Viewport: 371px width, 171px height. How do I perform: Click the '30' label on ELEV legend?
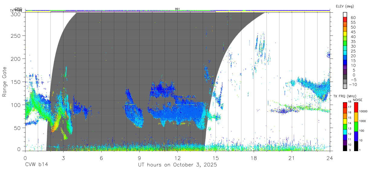click(x=353, y=46)
